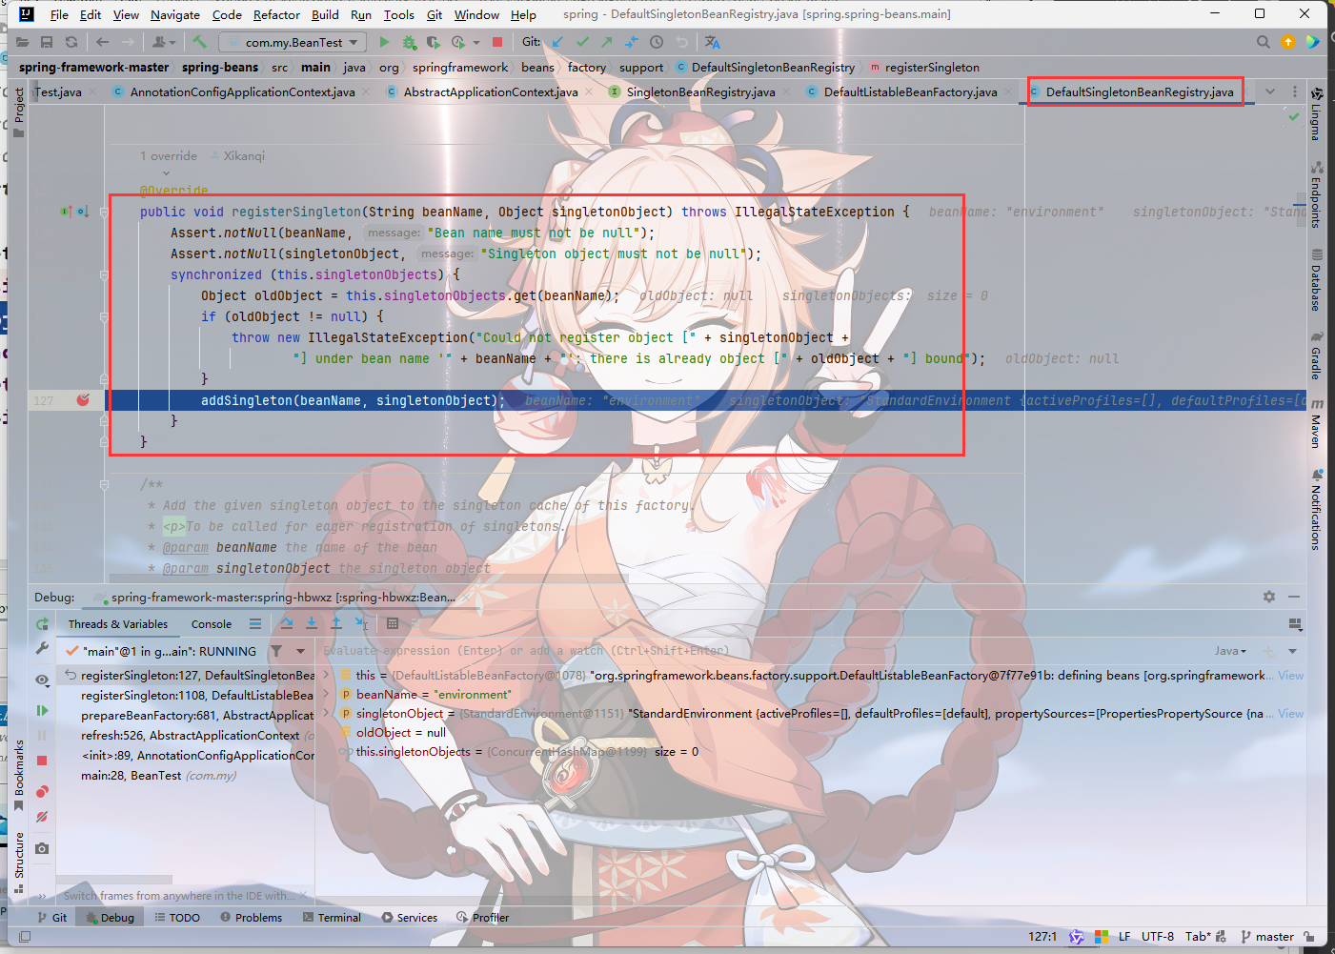This screenshot has width=1335, height=954.
Task: Take thread dump camera icon
Action: click(42, 848)
